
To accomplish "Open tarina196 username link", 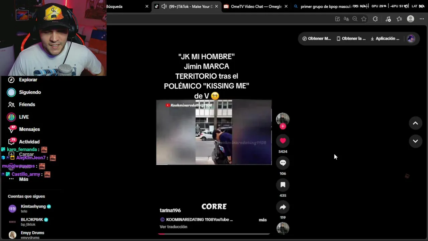I will (x=170, y=211).
